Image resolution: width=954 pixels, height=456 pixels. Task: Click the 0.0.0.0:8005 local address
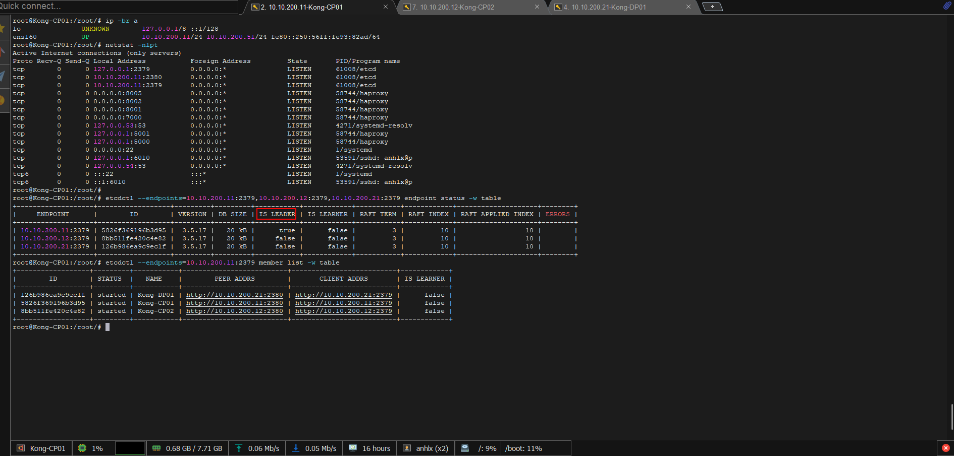118,93
